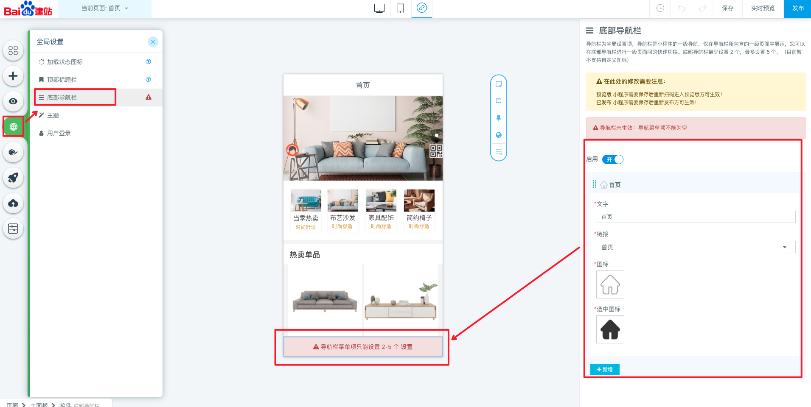Open the global settings globe icon

[13, 127]
